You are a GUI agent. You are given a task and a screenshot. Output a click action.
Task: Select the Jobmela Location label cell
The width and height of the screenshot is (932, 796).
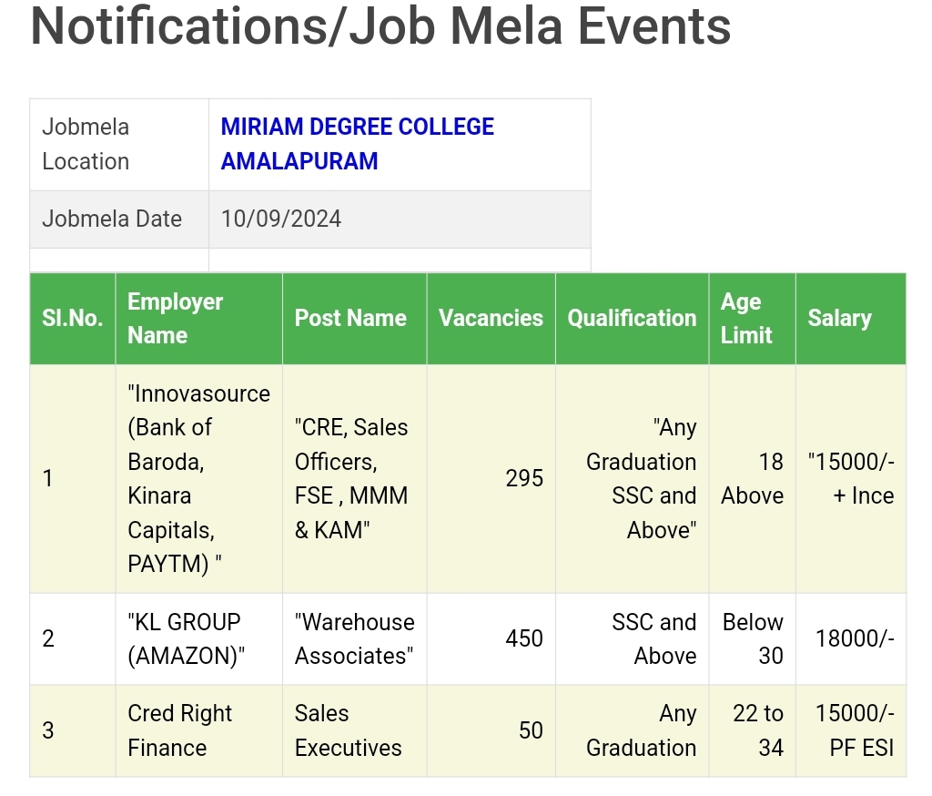point(119,145)
